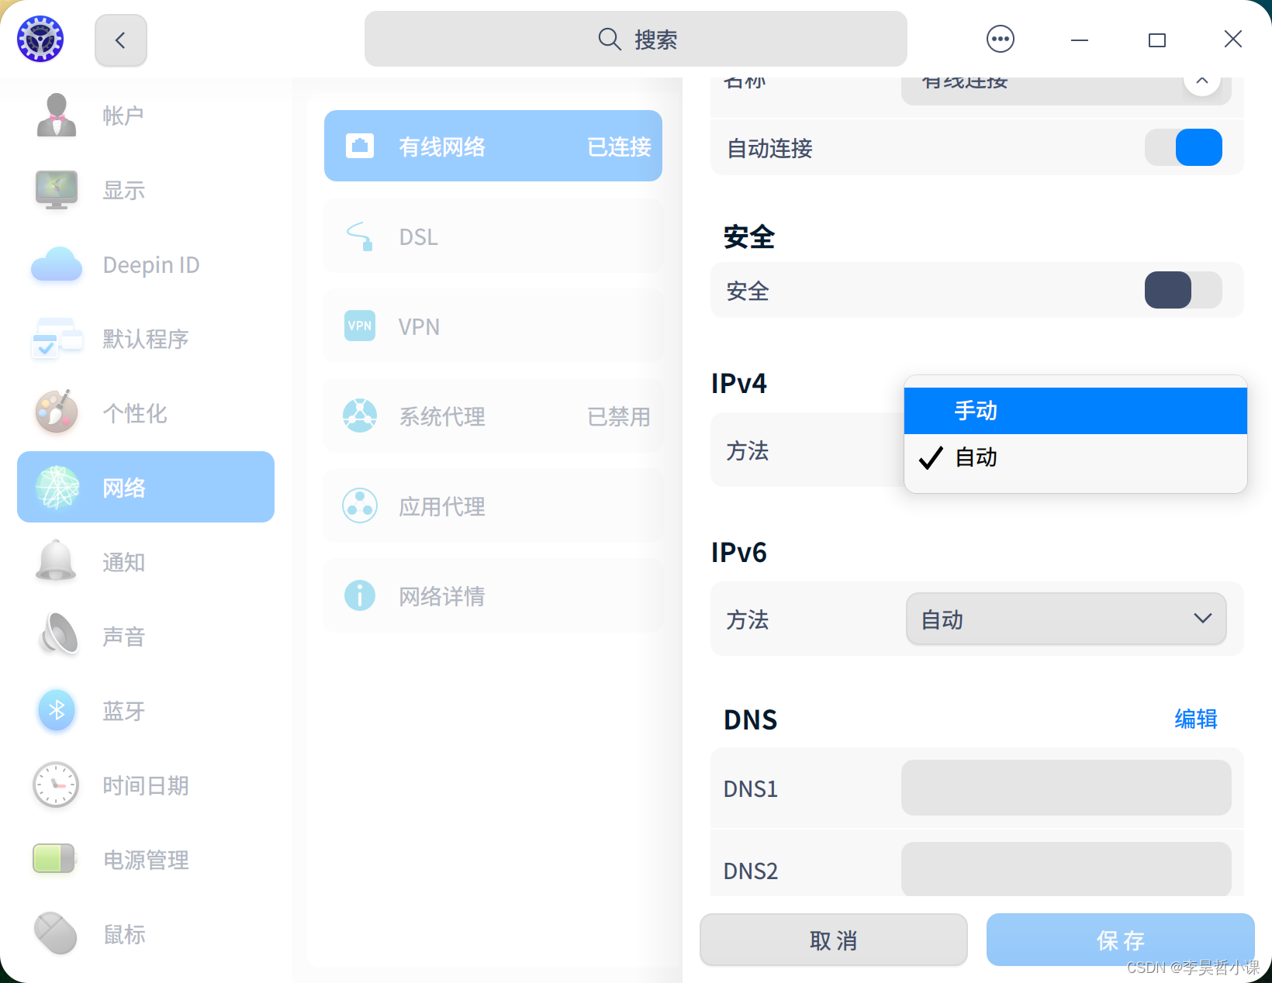The height and width of the screenshot is (983, 1272).
Task: Open 通知 settings in sidebar
Action: (x=146, y=562)
